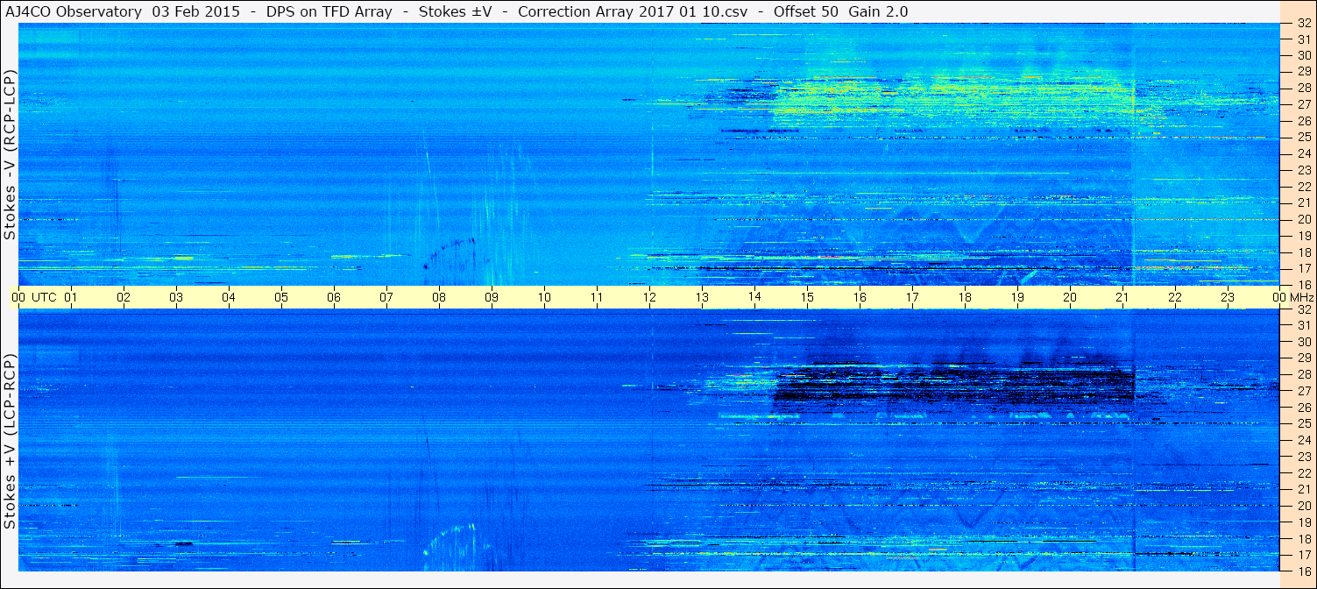Click the Stokes +V (LCP-RCP) axis label

(x=10, y=441)
